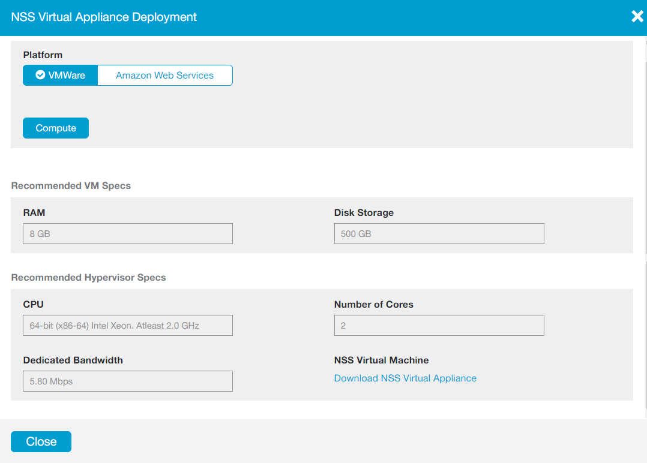Select the VMWare platform option

pyautogui.click(x=60, y=75)
